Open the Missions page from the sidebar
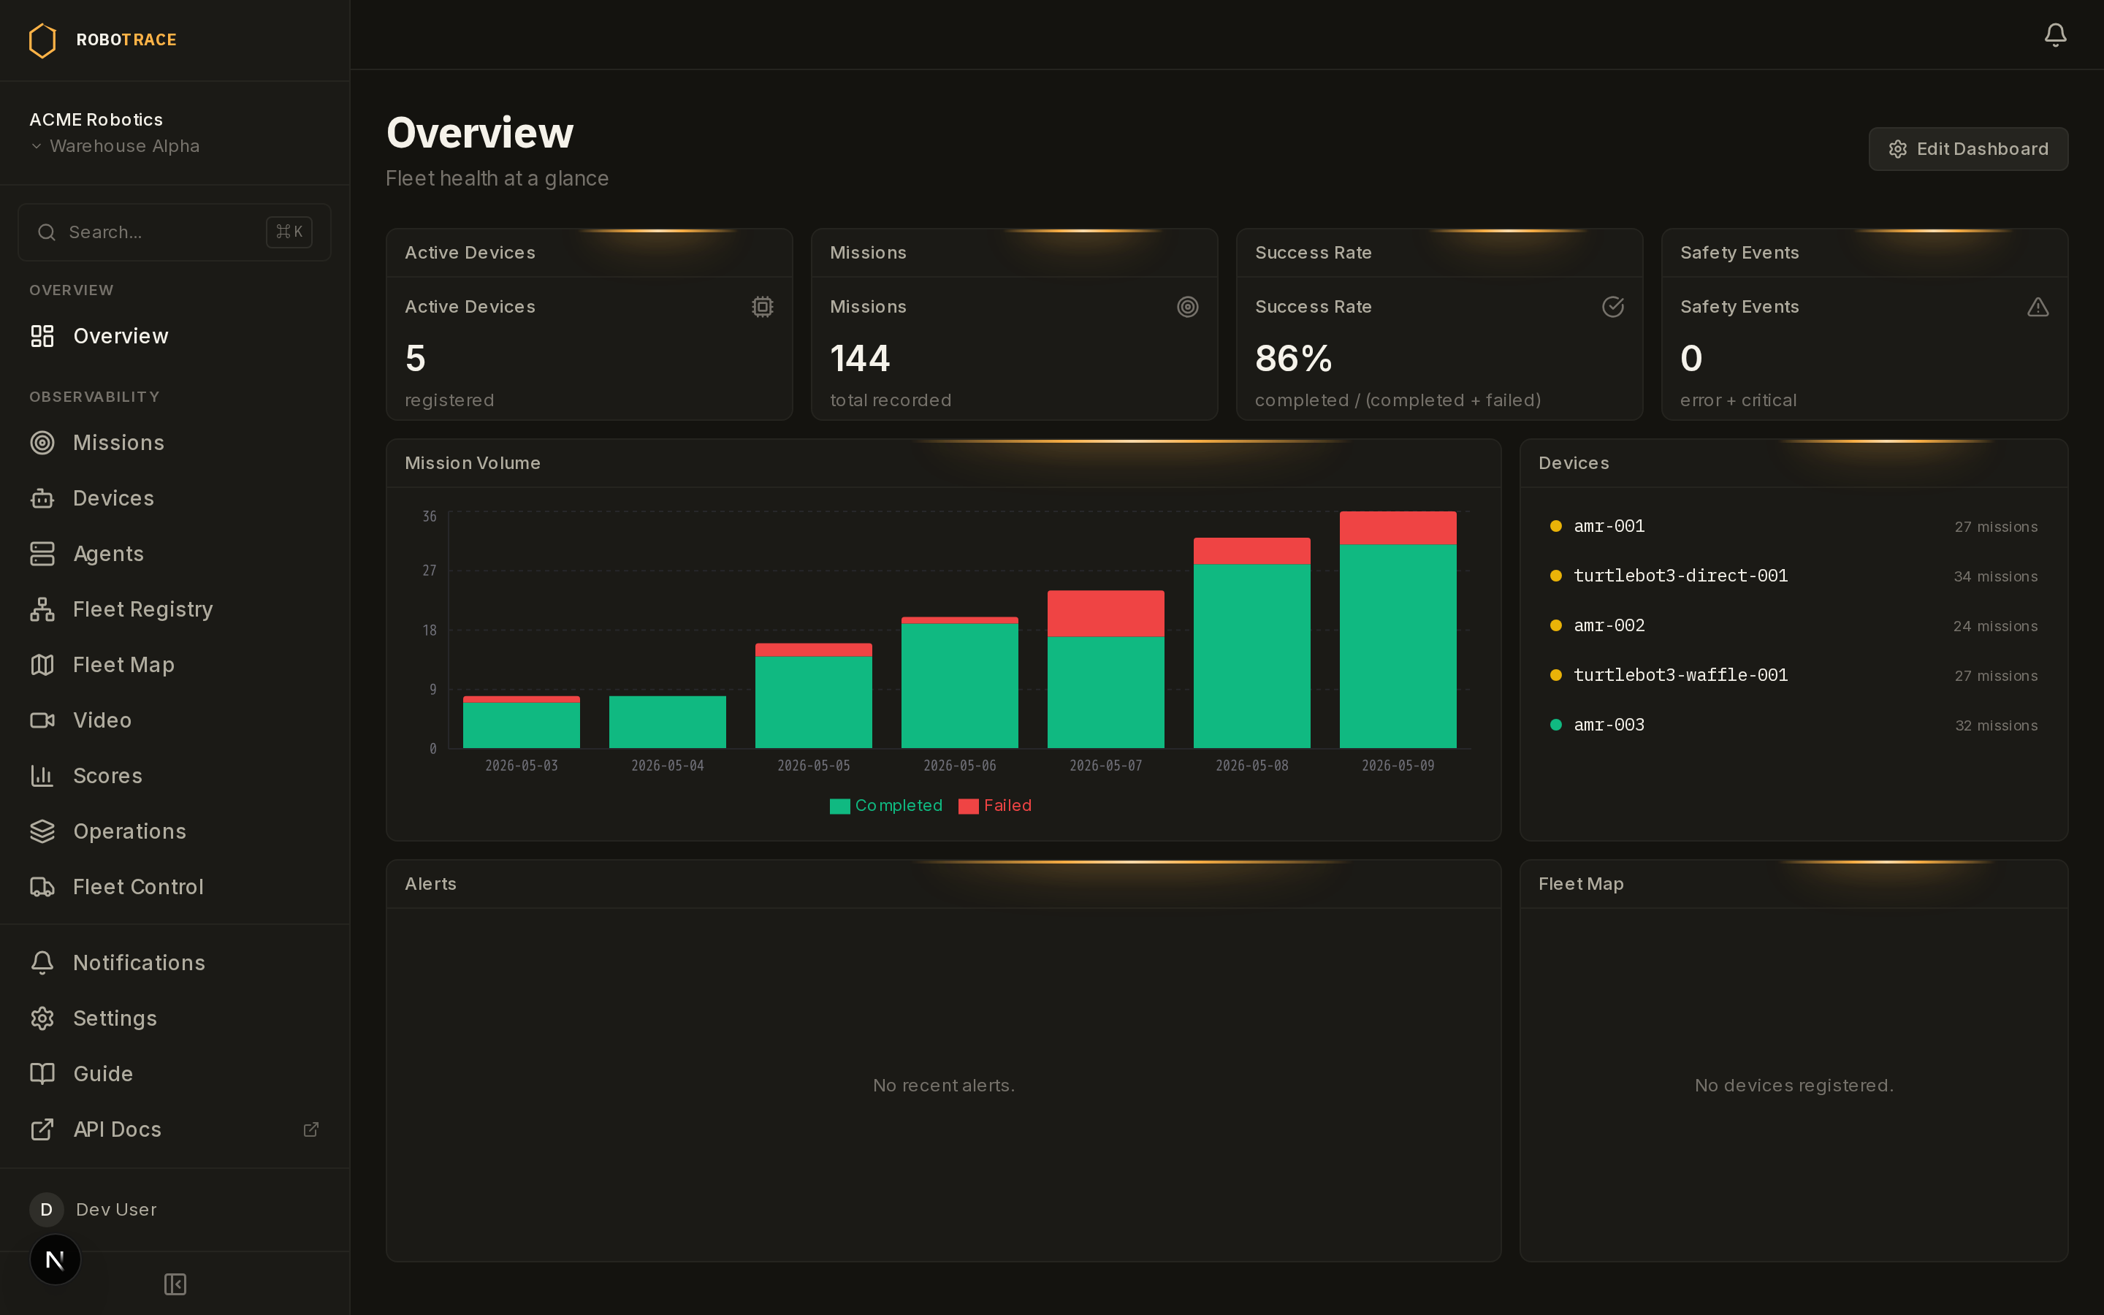This screenshot has width=2104, height=1315. [x=174, y=443]
